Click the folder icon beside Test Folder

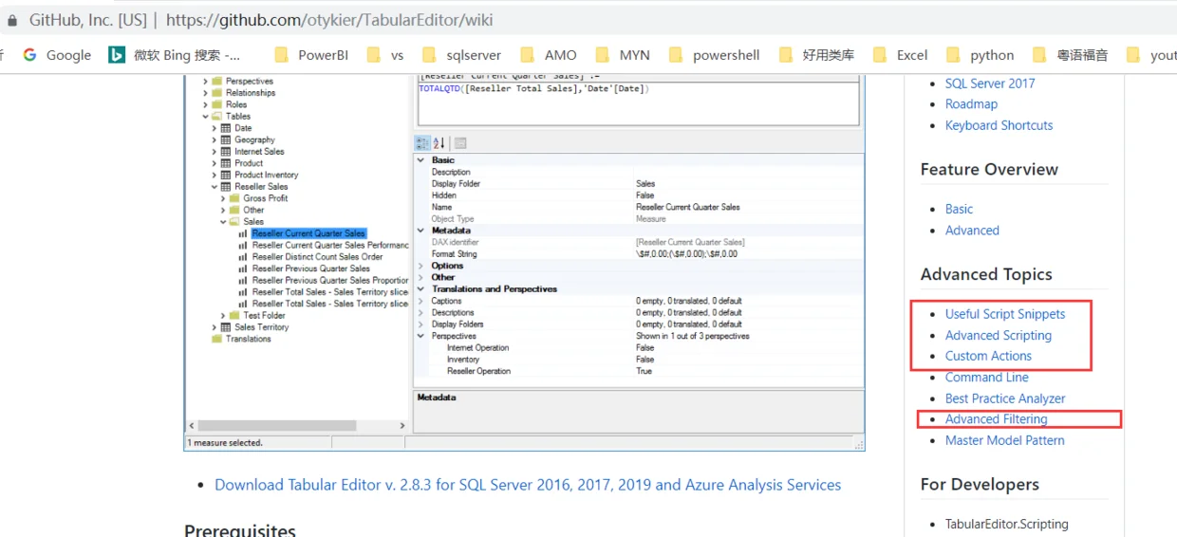(x=234, y=315)
